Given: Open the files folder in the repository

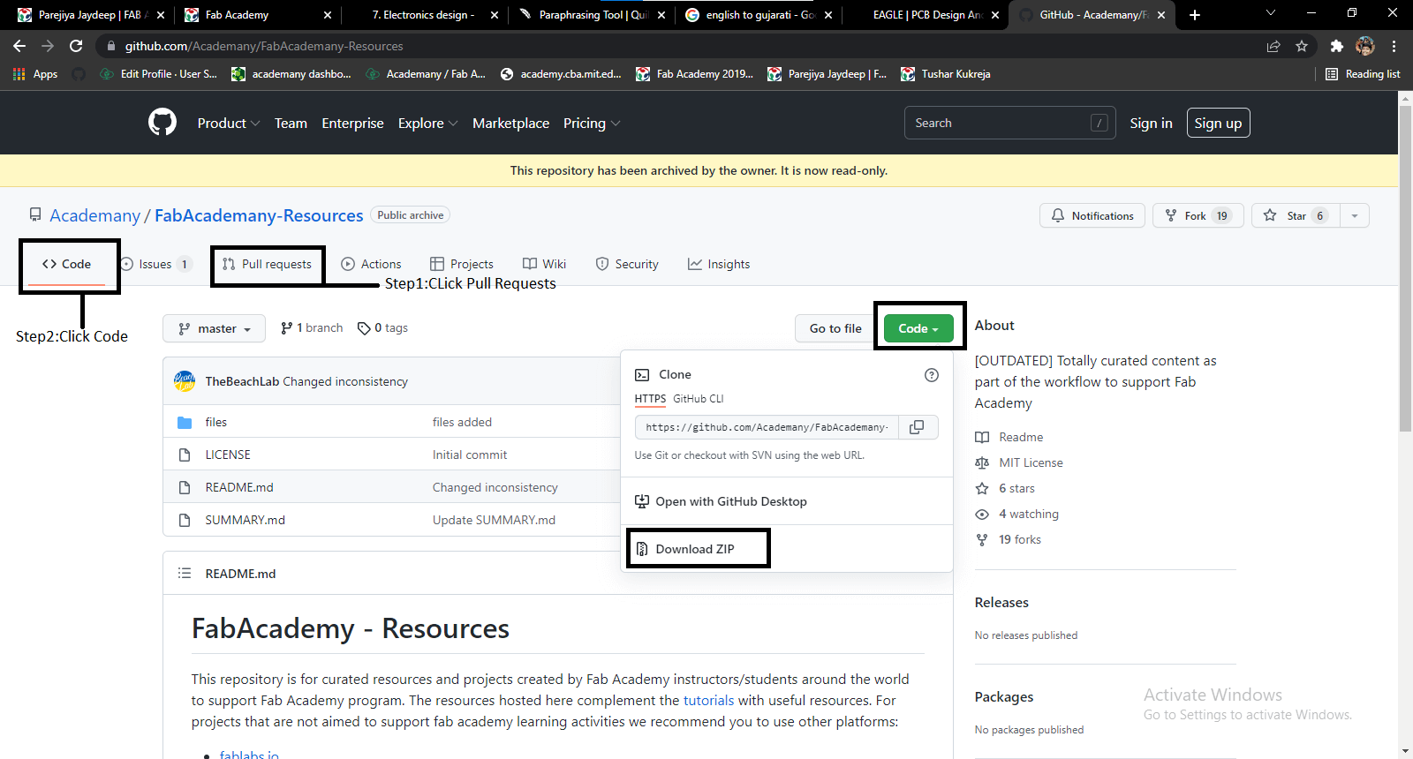Looking at the screenshot, I should tap(216, 422).
